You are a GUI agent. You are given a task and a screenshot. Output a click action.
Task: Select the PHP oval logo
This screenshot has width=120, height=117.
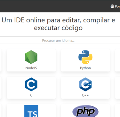(x=85, y=111)
